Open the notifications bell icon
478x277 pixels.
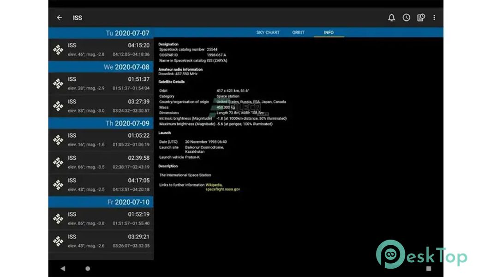click(x=391, y=18)
